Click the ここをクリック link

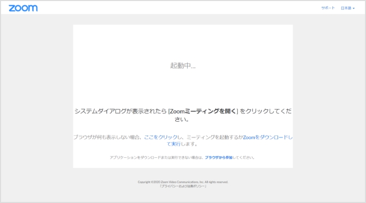pos(161,137)
